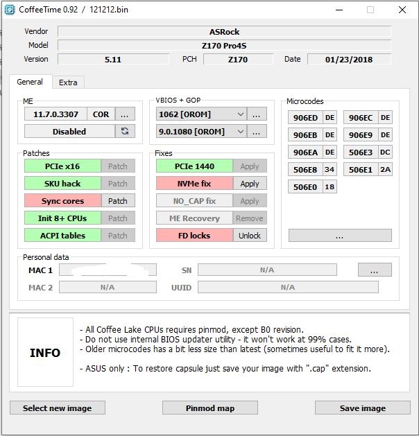Click the PCIe x16 patch indicator
Viewport: 419px width, 436px height.
pyautogui.click(x=62, y=166)
